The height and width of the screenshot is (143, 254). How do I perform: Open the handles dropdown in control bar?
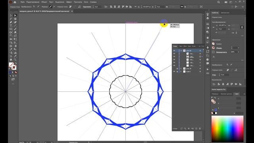click(x=54, y=7)
